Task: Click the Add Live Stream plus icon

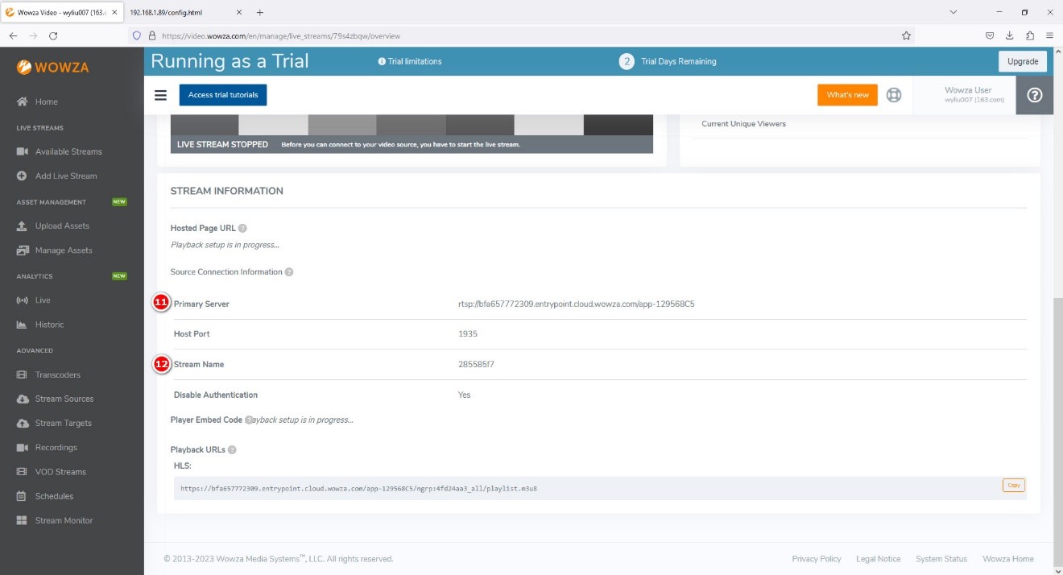Action: coord(23,176)
